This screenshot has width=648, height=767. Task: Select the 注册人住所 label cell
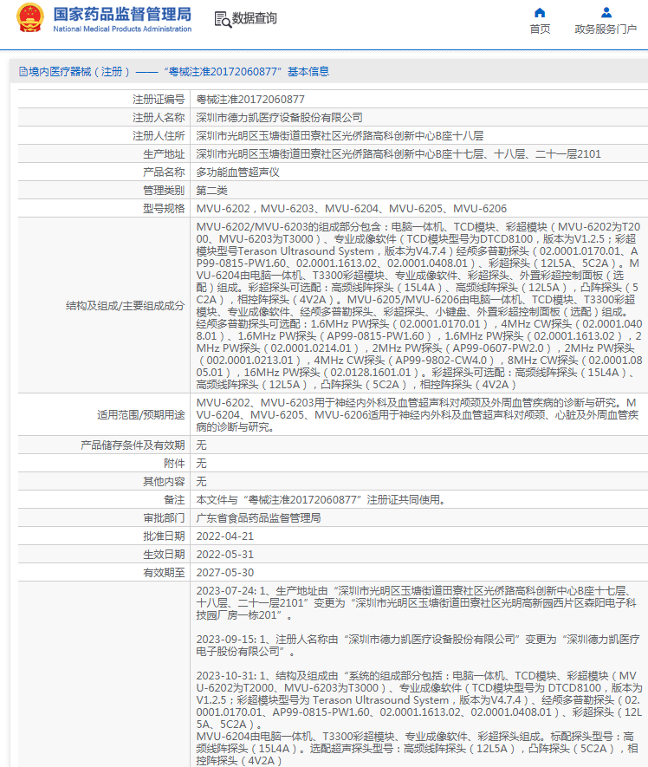(x=159, y=135)
